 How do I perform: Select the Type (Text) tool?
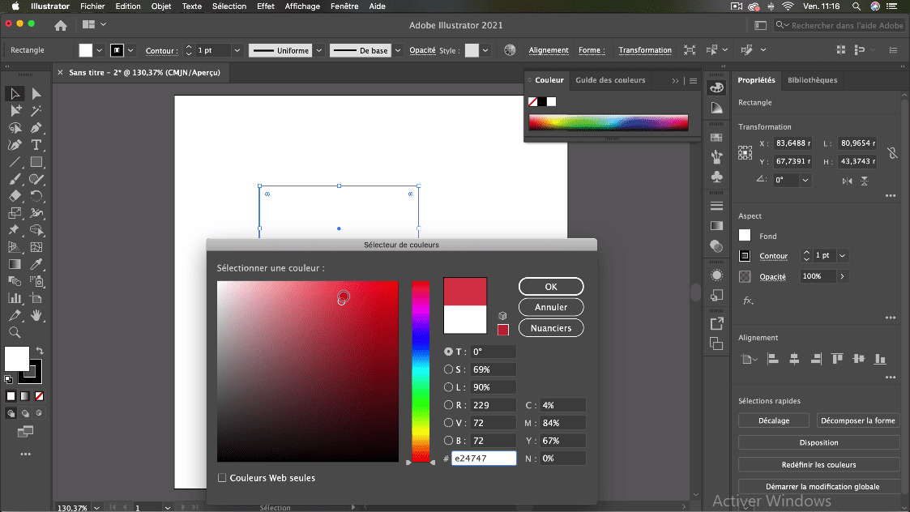point(36,145)
